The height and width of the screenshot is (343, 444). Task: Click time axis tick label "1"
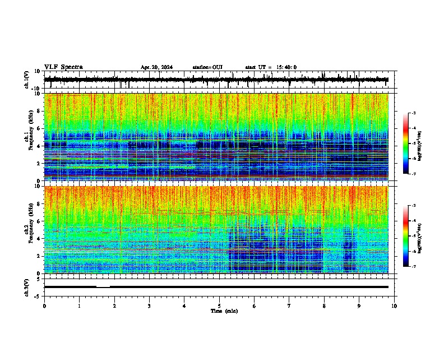tap(79, 306)
